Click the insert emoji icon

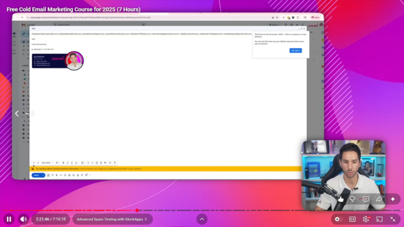pyautogui.click(x=65, y=175)
